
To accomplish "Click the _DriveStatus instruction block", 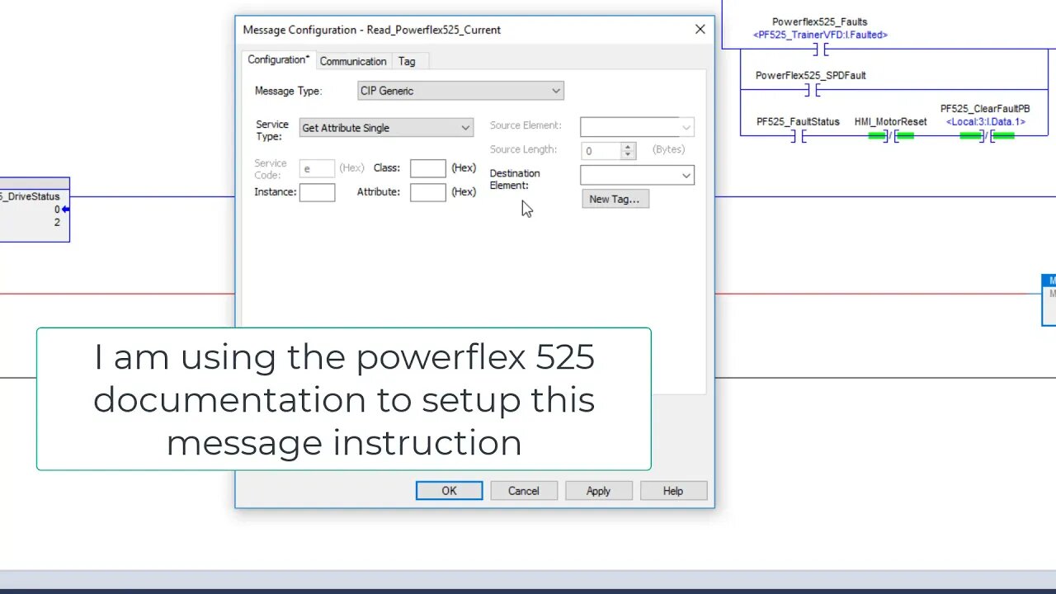I will click(35, 210).
